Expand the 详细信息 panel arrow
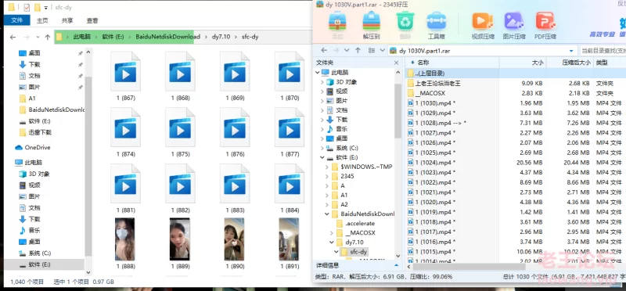The height and width of the screenshot is (291, 626). (x=397, y=265)
